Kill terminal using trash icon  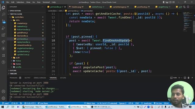(x=189, y=78)
